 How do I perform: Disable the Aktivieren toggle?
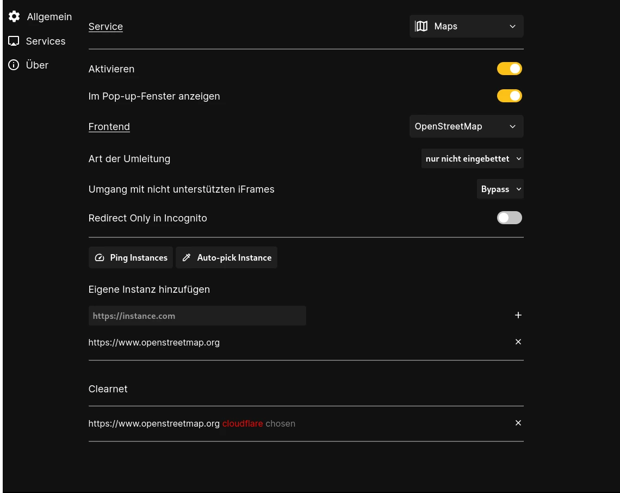point(509,69)
